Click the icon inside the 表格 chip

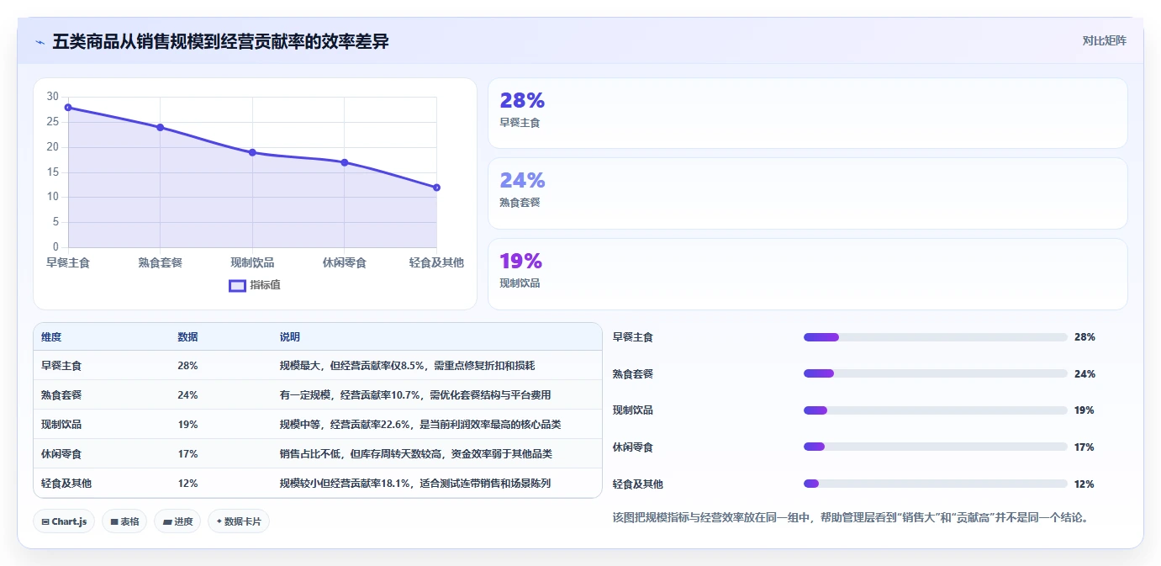coord(114,522)
